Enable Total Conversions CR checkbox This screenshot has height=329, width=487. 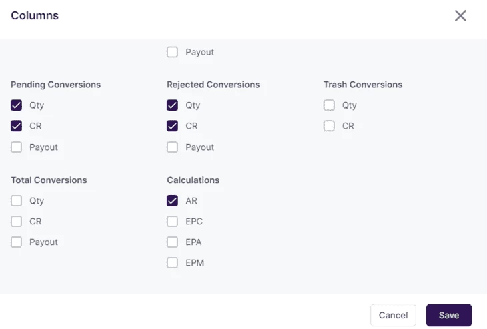(16, 222)
